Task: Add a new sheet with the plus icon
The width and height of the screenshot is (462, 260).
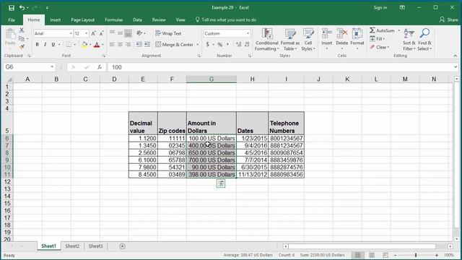Action: pyautogui.click(x=122, y=246)
